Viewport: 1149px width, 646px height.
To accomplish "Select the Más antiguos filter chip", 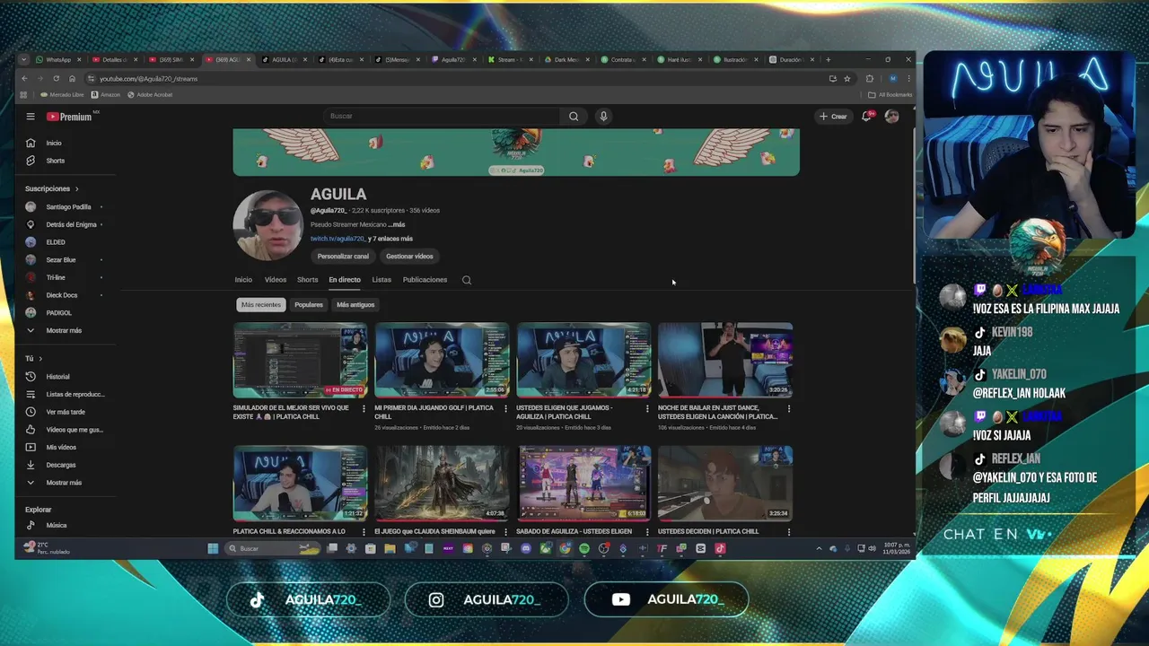I will coord(355,305).
